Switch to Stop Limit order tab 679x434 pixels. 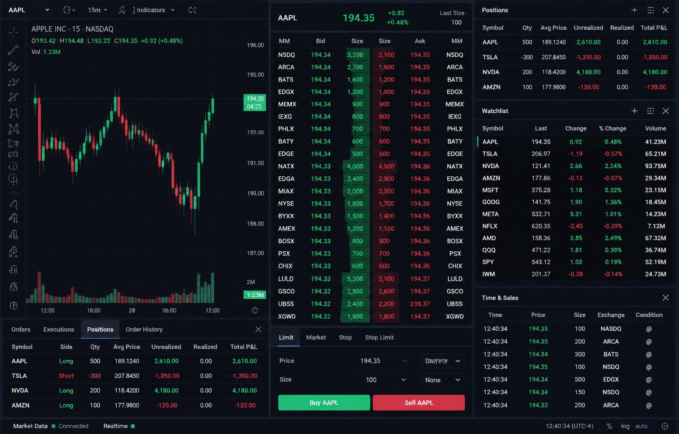point(379,337)
